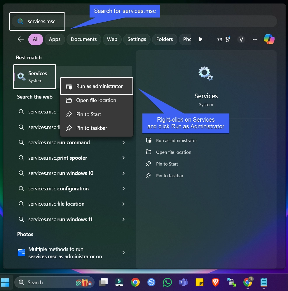Open Wondershare Filmora from the taskbar
Image resolution: width=288 pixels, height=291 pixels.
(119, 282)
